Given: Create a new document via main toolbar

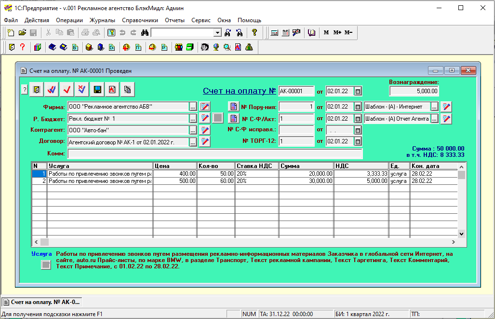Looking at the screenshot, I should [x=11, y=32].
